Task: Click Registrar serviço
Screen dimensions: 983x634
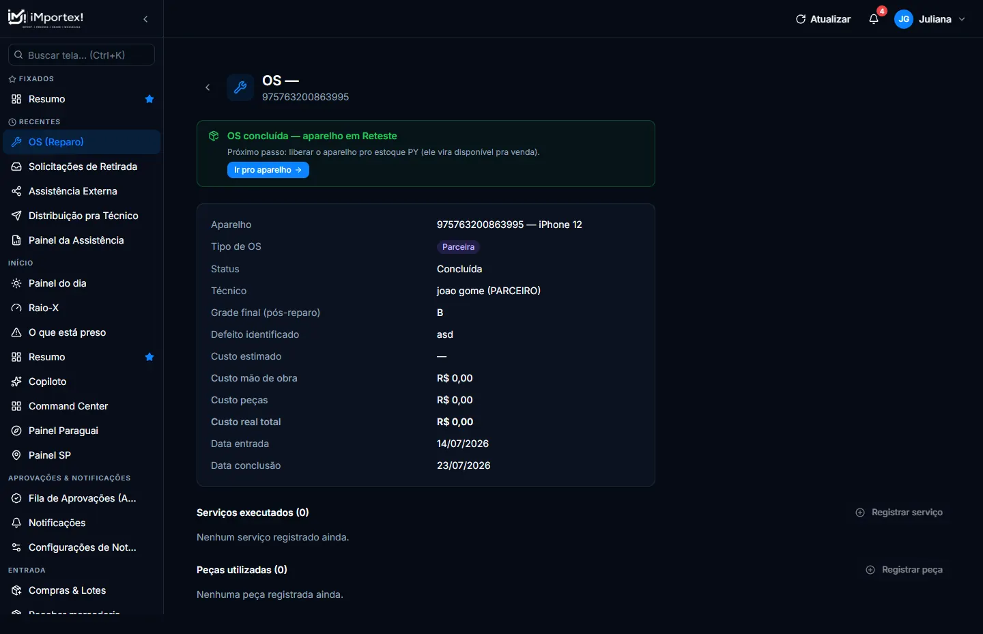Action: tap(899, 513)
